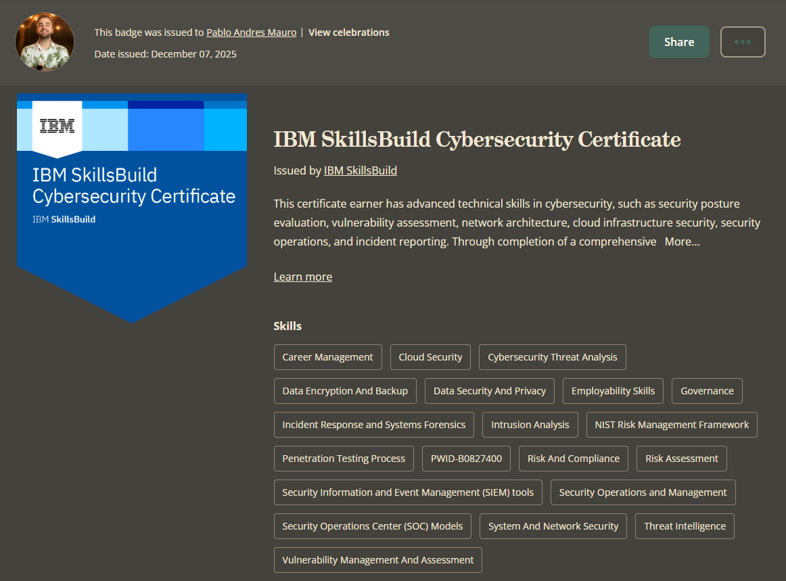Click Data Security And Privacy tag

490,391
